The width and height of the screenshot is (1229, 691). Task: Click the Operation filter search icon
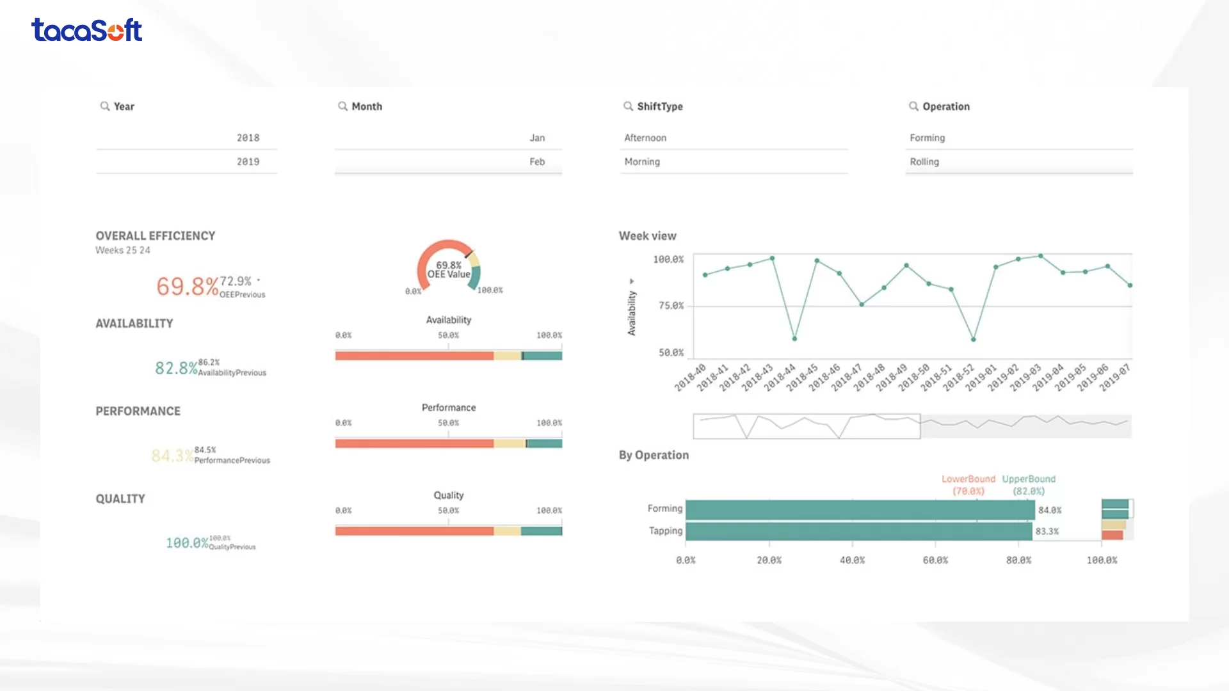(914, 106)
